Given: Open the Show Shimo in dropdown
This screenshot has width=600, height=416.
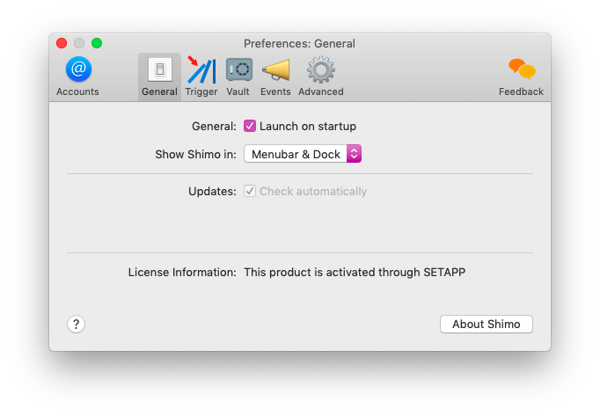Looking at the screenshot, I should [303, 154].
